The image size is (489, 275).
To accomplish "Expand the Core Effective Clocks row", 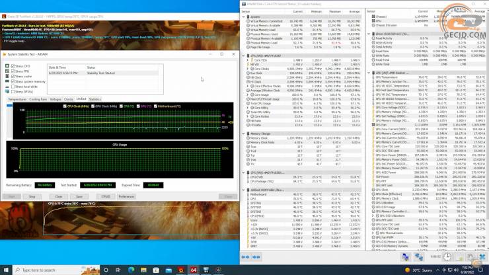I will (248, 86).
